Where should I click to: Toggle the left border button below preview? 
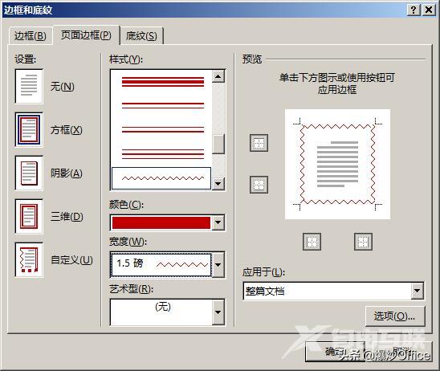click(312, 242)
